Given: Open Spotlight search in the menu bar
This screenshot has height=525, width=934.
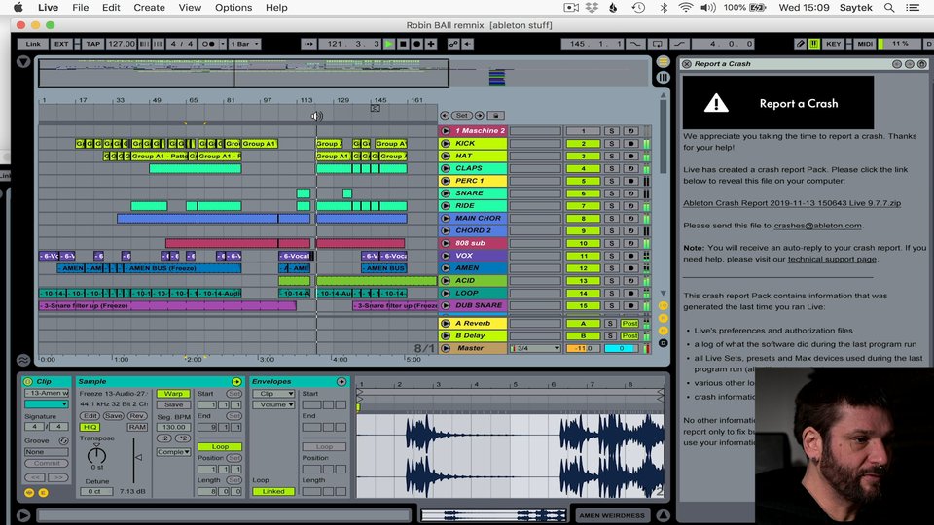Looking at the screenshot, I should (x=888, y=7).
